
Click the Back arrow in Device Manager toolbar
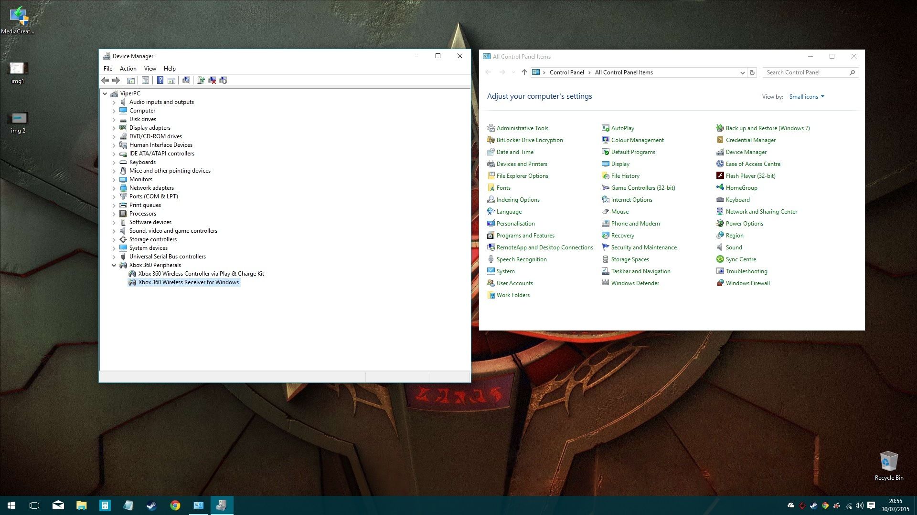105,80
